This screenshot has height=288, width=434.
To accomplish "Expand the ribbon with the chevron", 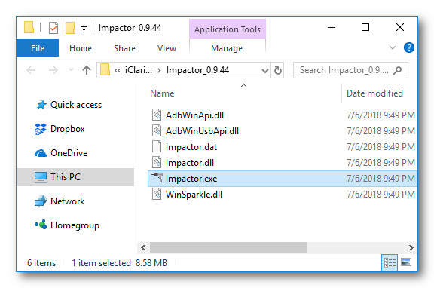I will pos(393,47).
